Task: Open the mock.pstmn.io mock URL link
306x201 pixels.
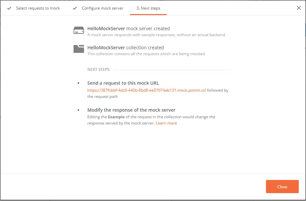Action: [x=146, y=90]
